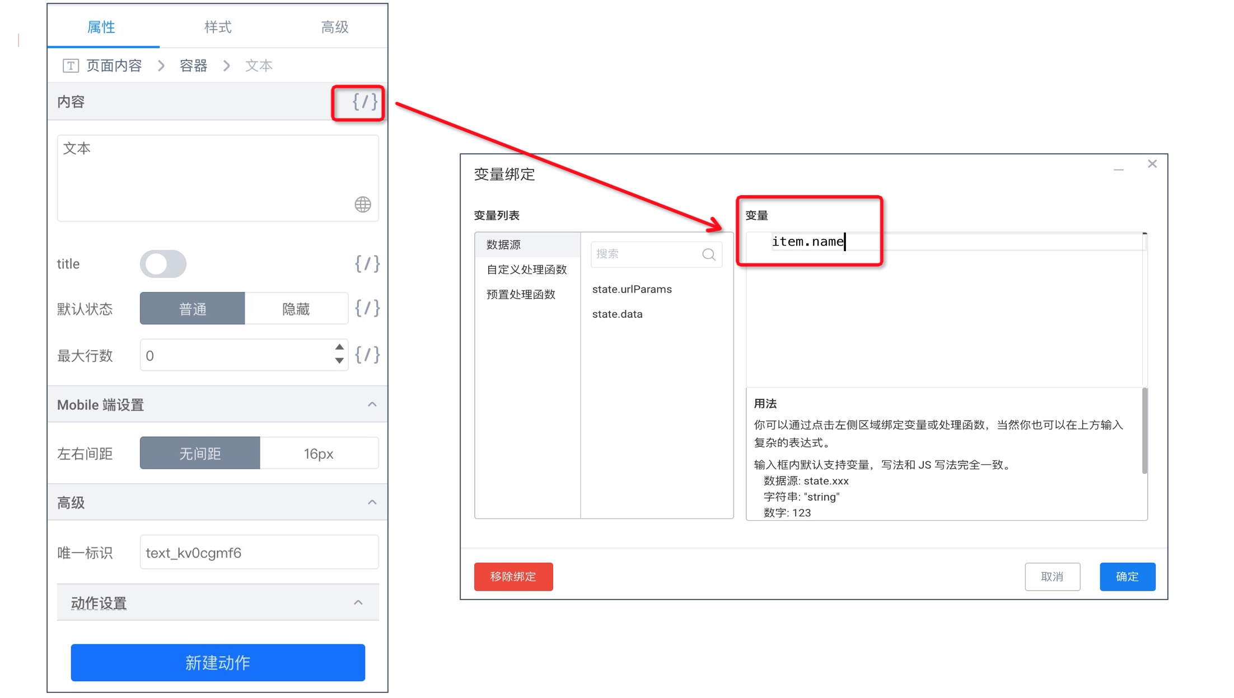
Task: Focus the 唯一标识 input field
Action: coord(259,553)
